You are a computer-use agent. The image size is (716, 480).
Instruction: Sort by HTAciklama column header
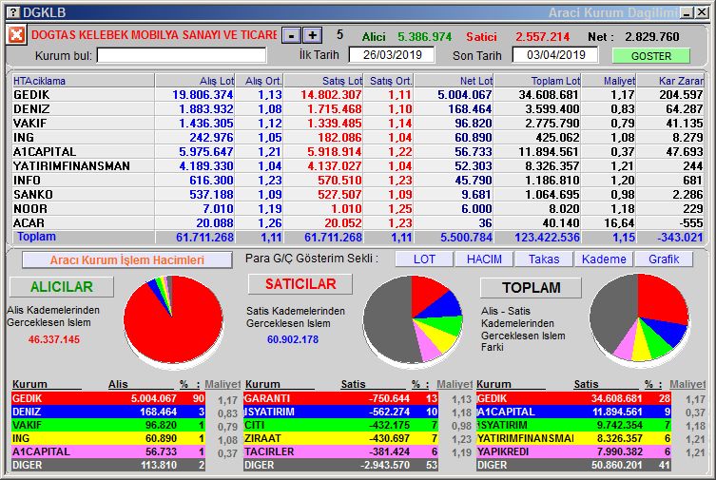(x=83, y=81)
